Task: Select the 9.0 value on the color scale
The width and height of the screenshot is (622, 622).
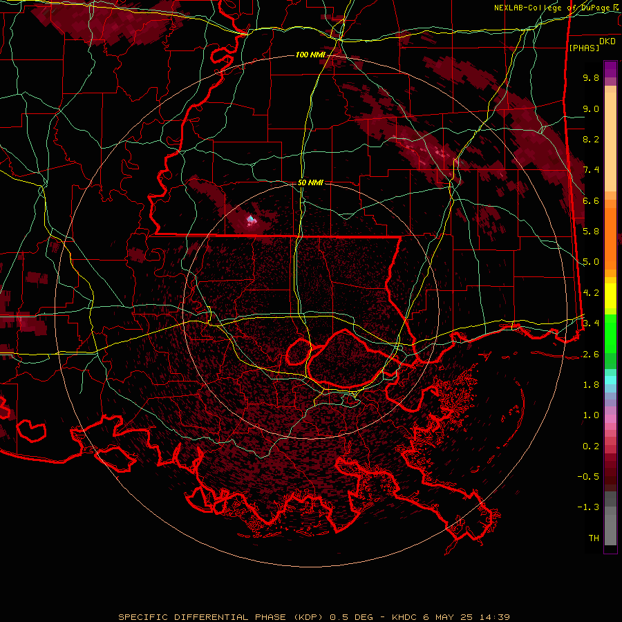Action: coord(591,109)
